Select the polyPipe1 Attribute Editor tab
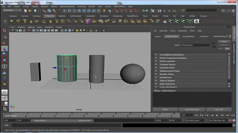The image size is (238, 133). [204, 37]
